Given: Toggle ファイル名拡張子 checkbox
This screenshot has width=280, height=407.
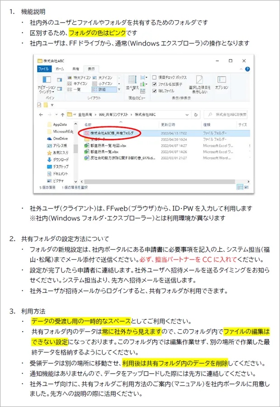Looking at the screenshot, I should tap(154, 84).
